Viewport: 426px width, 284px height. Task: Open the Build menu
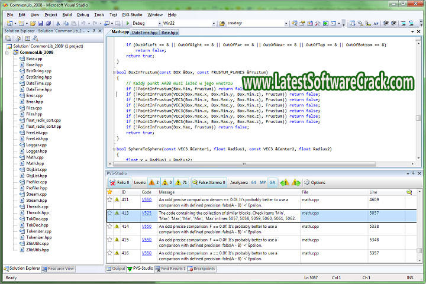(x=67, y=15)
